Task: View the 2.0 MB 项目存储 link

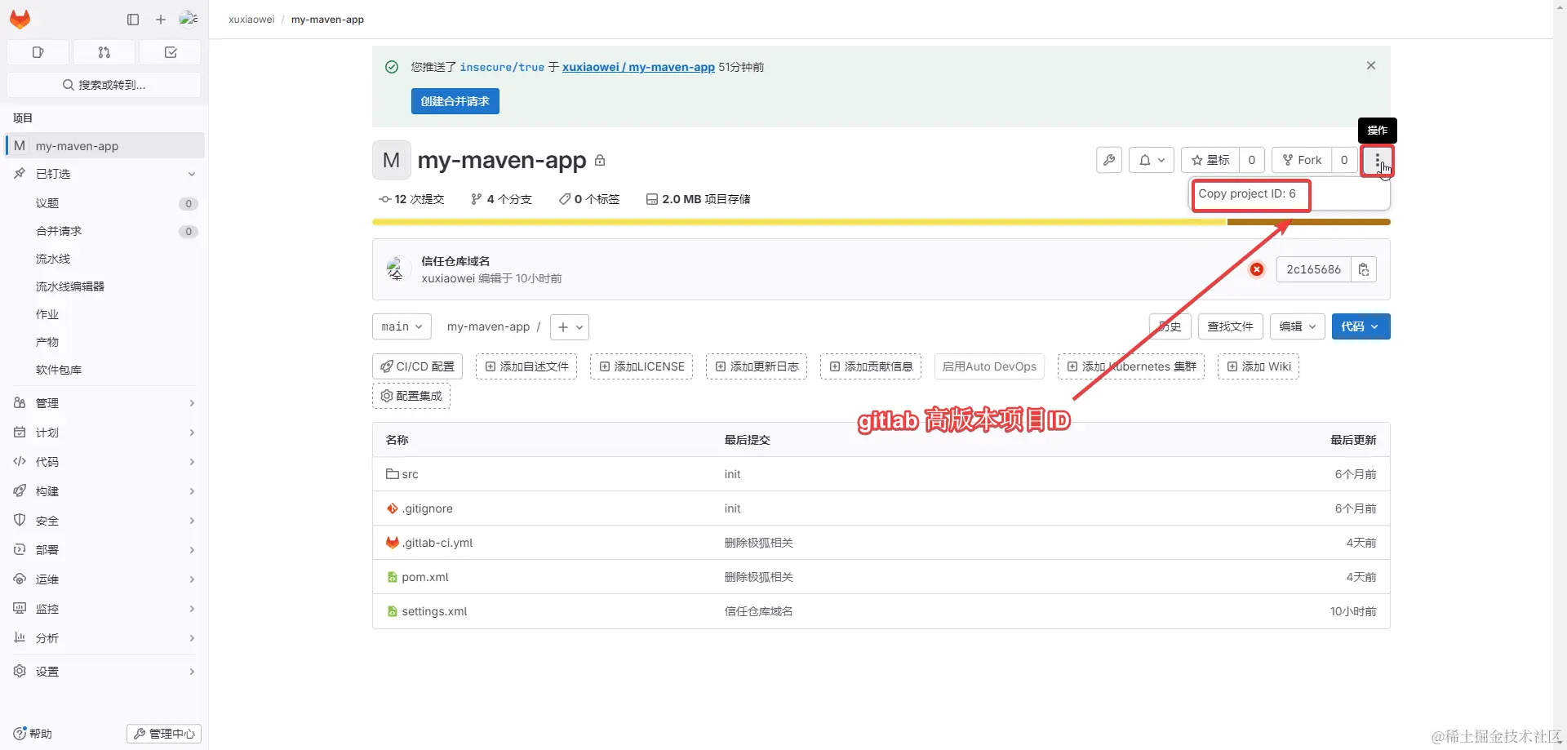Action: click(x=698, y=199)
